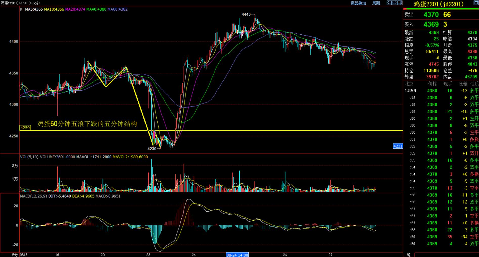Click the 08-24 14:00 time marker
This screenshot has height=257, width=479.
click(237, 255)
